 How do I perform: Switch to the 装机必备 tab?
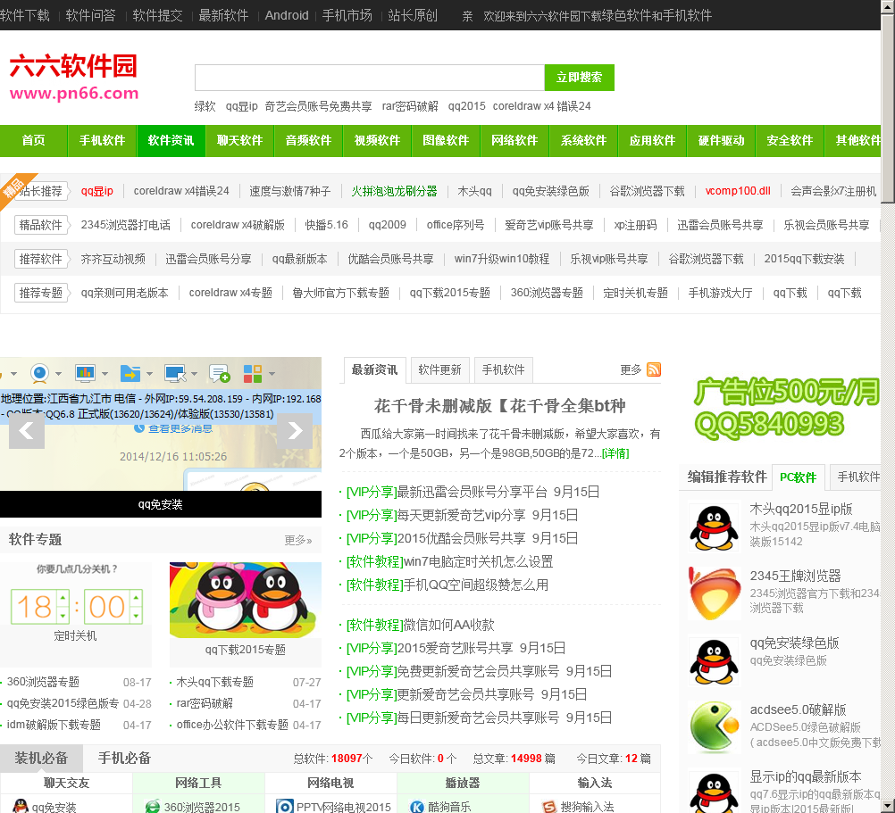[41, 759]
